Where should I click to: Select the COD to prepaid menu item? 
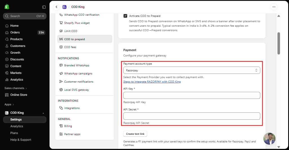pos(85,39)
